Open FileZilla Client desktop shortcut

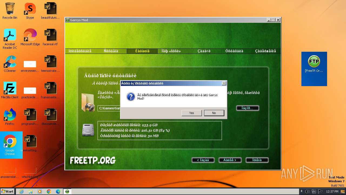point(10,90)
